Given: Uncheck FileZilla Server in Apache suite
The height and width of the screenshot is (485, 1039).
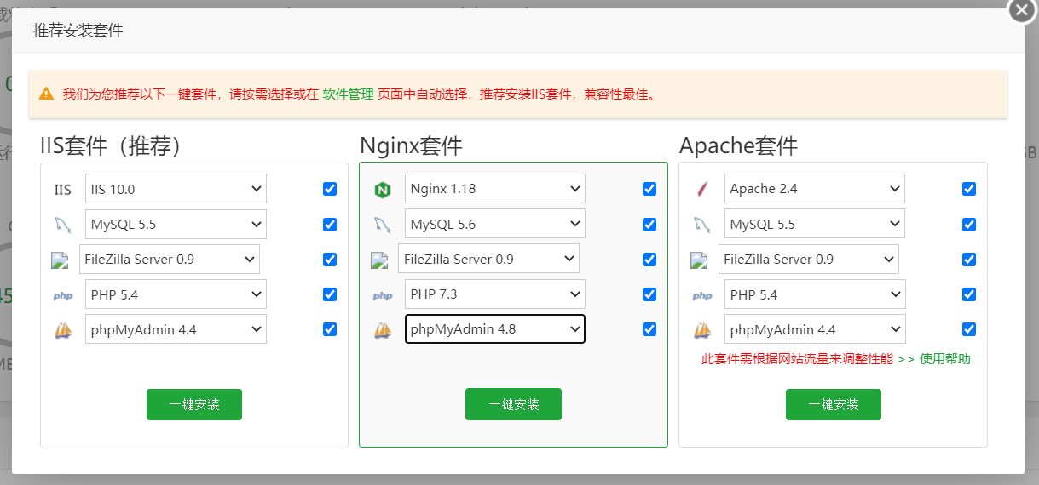Looking at the screenshot, I should [969, 260].
